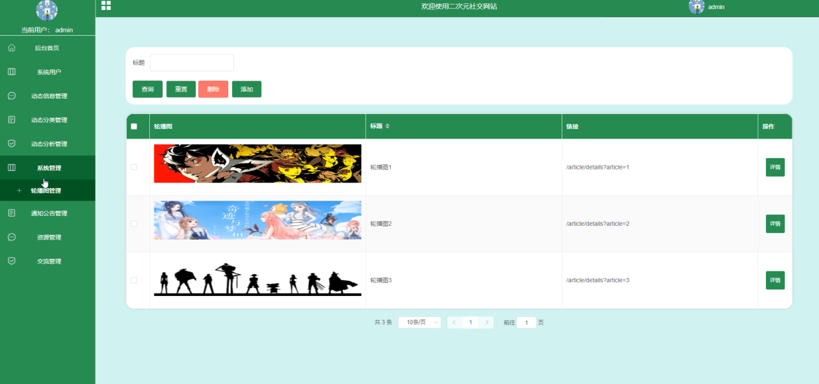Open the admin avatar in the top bar

(696, 7)
